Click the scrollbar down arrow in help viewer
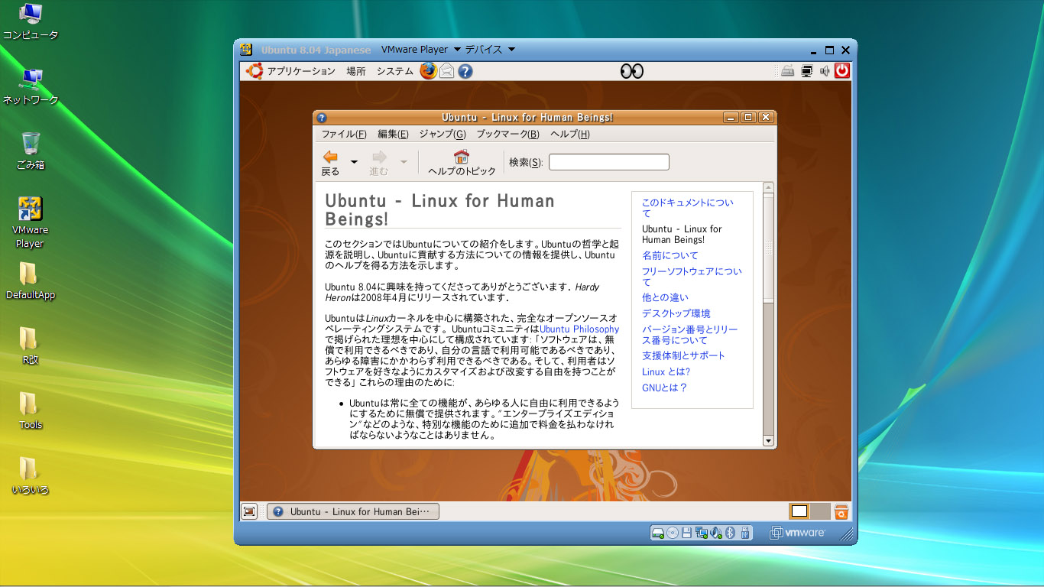 click(x=768, y=440)
